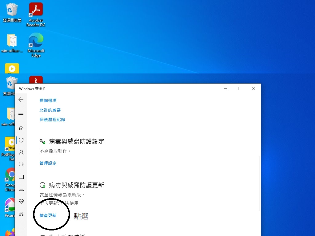Image resolution: width=315 pixels, height=236 pixels.
Task: Go back using the back arrow
Action: [21, 100]
